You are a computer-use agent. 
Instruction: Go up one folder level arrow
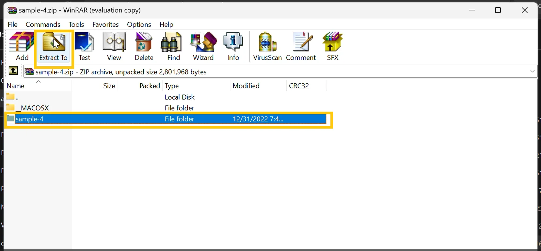coord(13,71)
